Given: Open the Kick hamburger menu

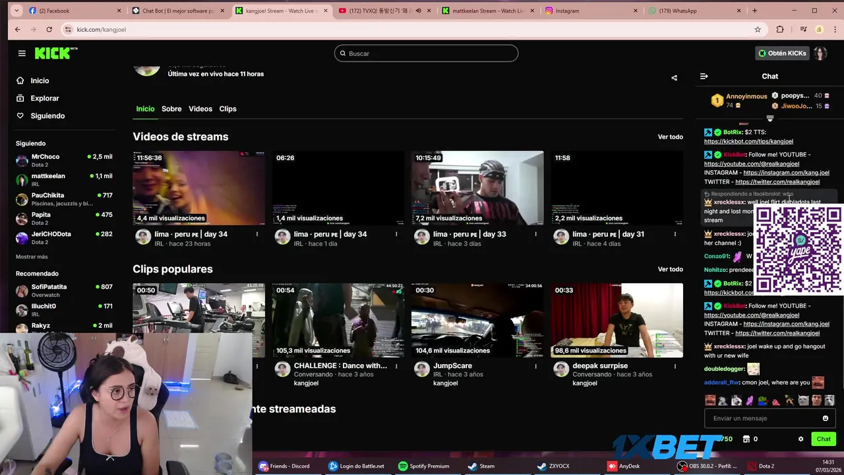Looking at the screenshot, I should coord(22,53).
